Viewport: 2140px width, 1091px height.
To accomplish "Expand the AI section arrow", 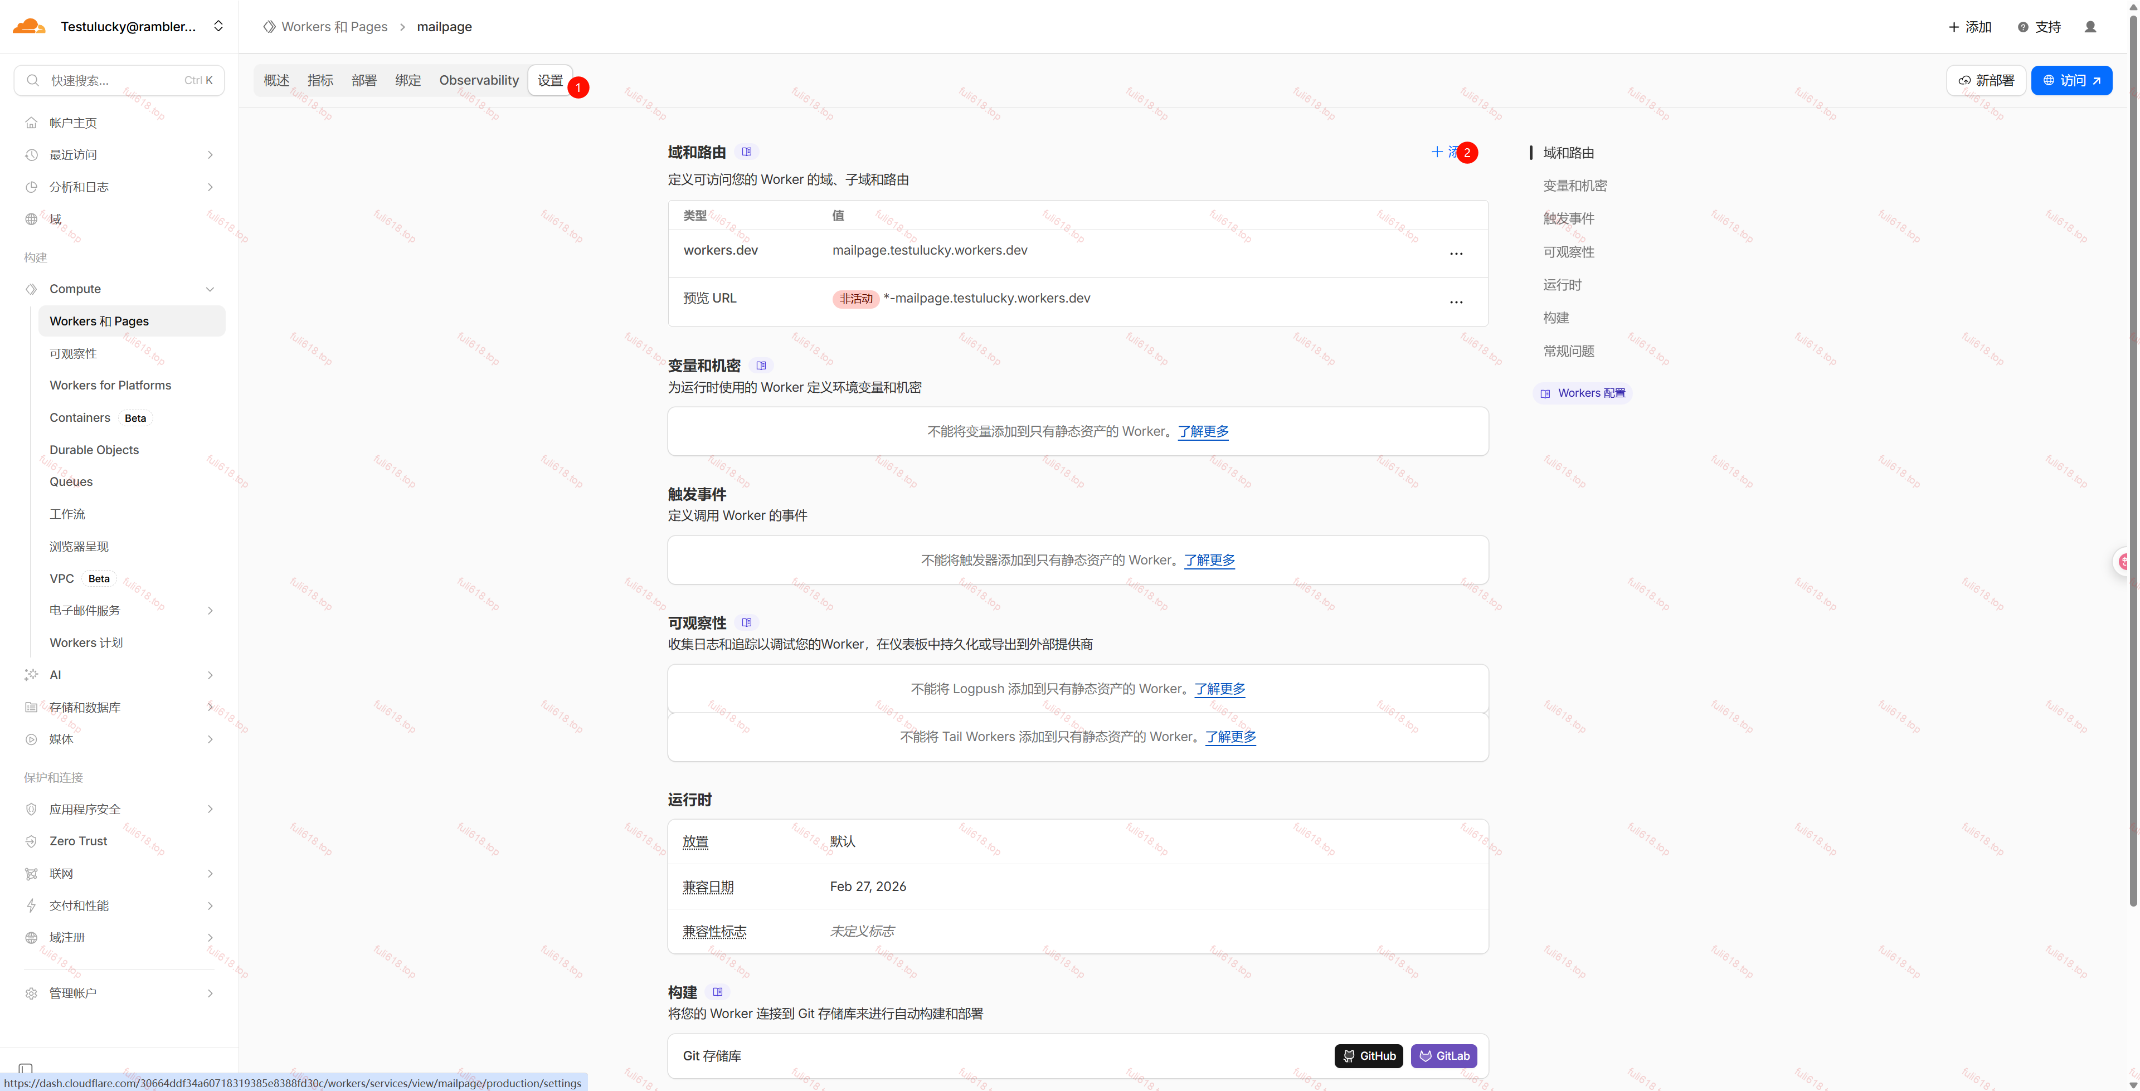I will (210, 675).
